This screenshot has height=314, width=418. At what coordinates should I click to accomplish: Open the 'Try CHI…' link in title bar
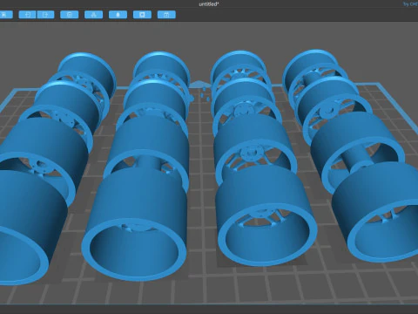(x=410, y=4)
